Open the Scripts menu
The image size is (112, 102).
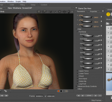coord(18,1)
